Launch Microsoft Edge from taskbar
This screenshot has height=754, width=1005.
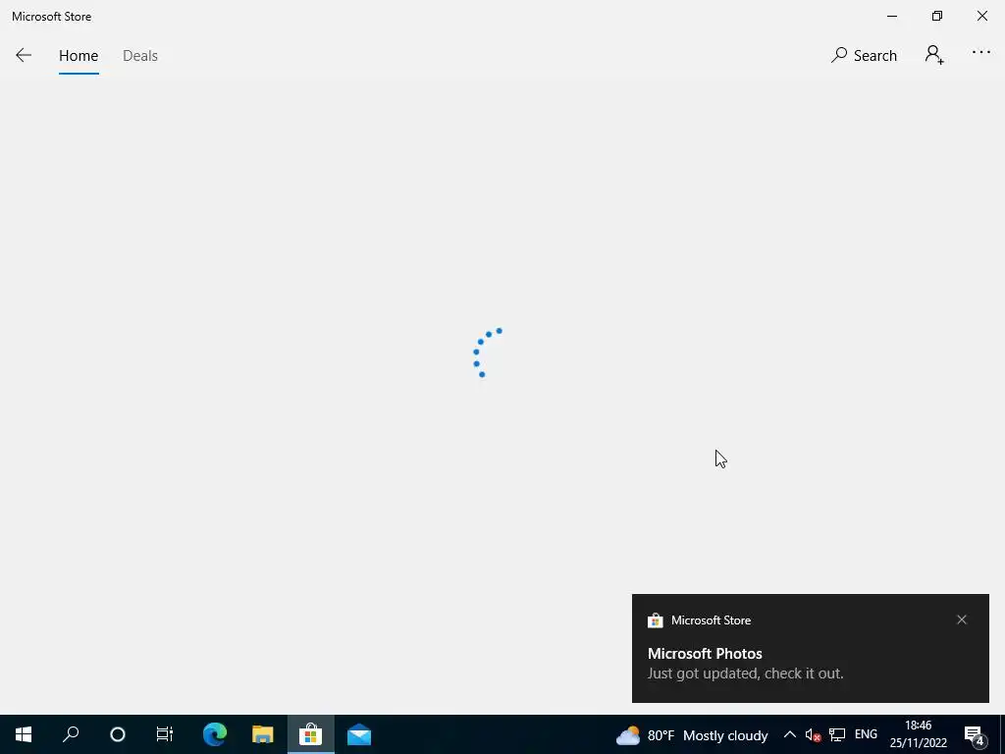215,734
